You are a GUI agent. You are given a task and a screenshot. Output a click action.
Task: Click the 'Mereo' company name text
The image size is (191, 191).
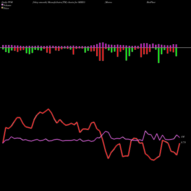point(108,2)
